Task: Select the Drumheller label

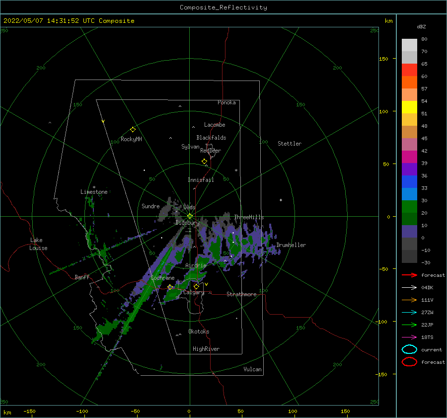Action: tap(291, 245)
